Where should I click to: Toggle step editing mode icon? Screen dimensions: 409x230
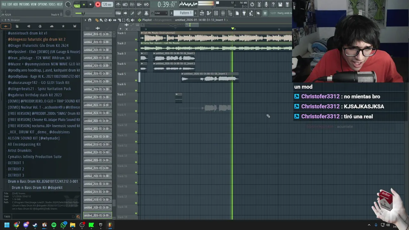(132, 13)
